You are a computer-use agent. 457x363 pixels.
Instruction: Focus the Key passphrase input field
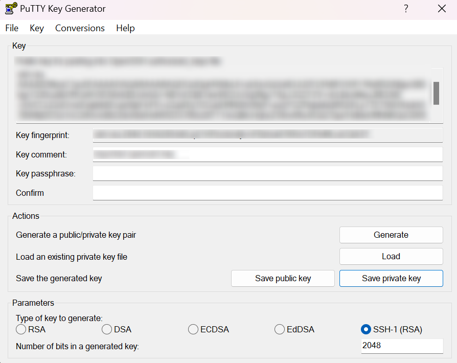pos(267,174)
